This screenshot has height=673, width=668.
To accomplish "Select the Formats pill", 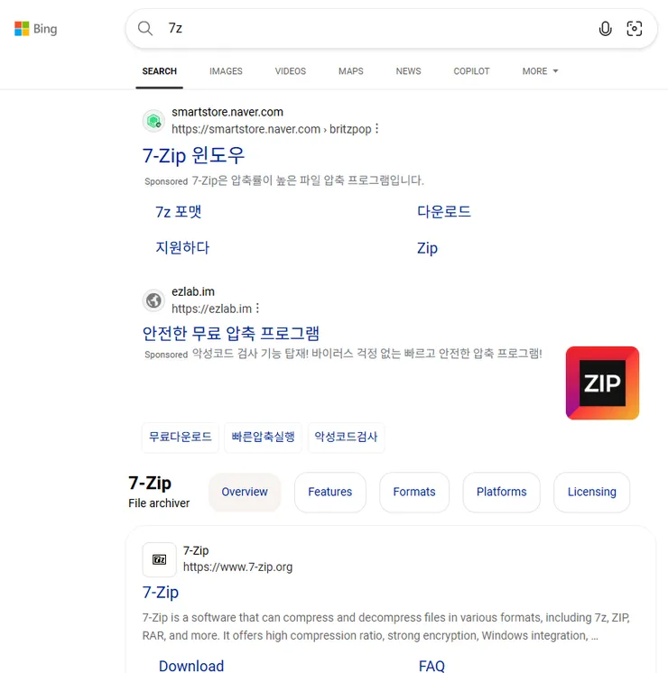I will click(414, 492).
